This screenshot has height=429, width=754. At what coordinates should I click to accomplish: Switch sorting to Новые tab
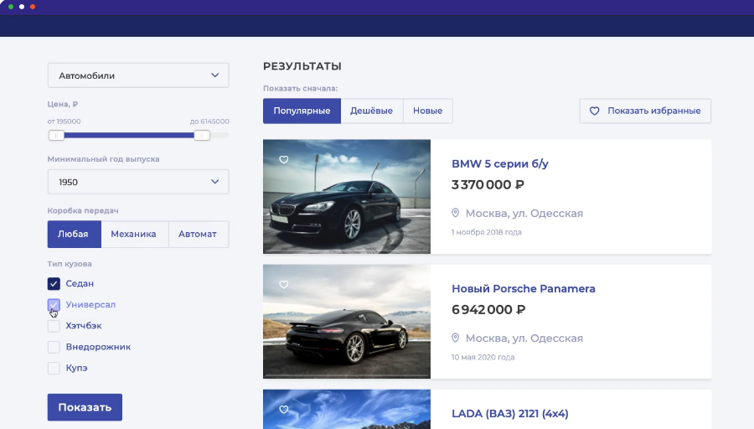pos(427,111)
